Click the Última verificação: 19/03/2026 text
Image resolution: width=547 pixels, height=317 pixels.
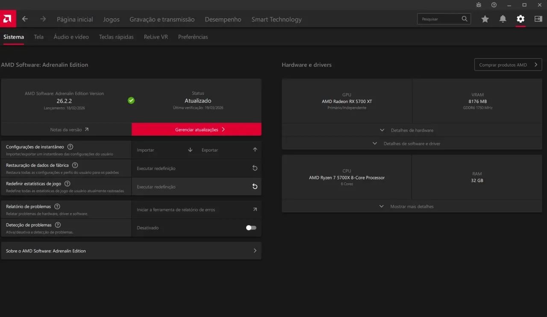(198, 108)
